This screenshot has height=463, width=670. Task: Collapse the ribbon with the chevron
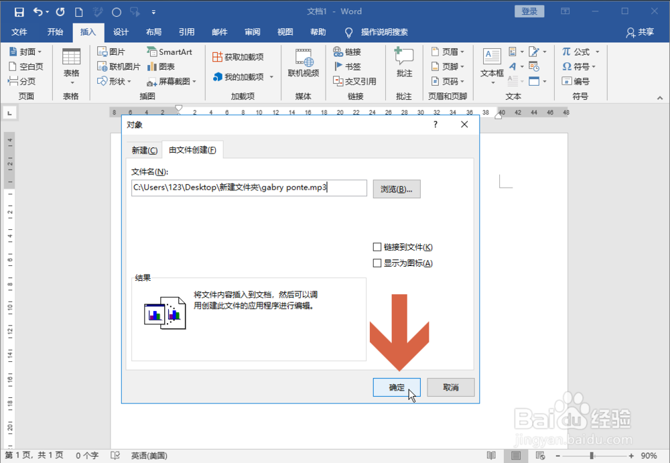click(x=660, y=98)
